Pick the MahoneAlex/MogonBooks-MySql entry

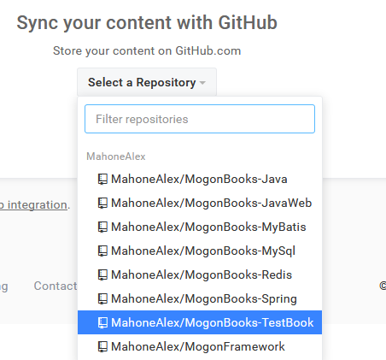pyautogui.click(x=200, y=251)
